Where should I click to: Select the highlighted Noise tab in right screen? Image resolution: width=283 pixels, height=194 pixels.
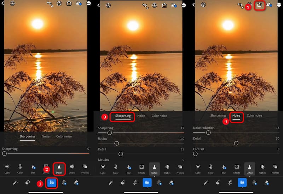[236, 116]
